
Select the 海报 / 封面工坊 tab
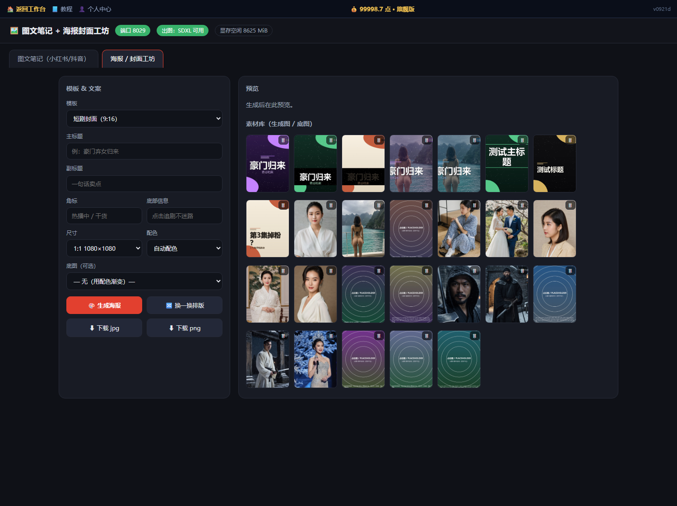pos(133,59)
